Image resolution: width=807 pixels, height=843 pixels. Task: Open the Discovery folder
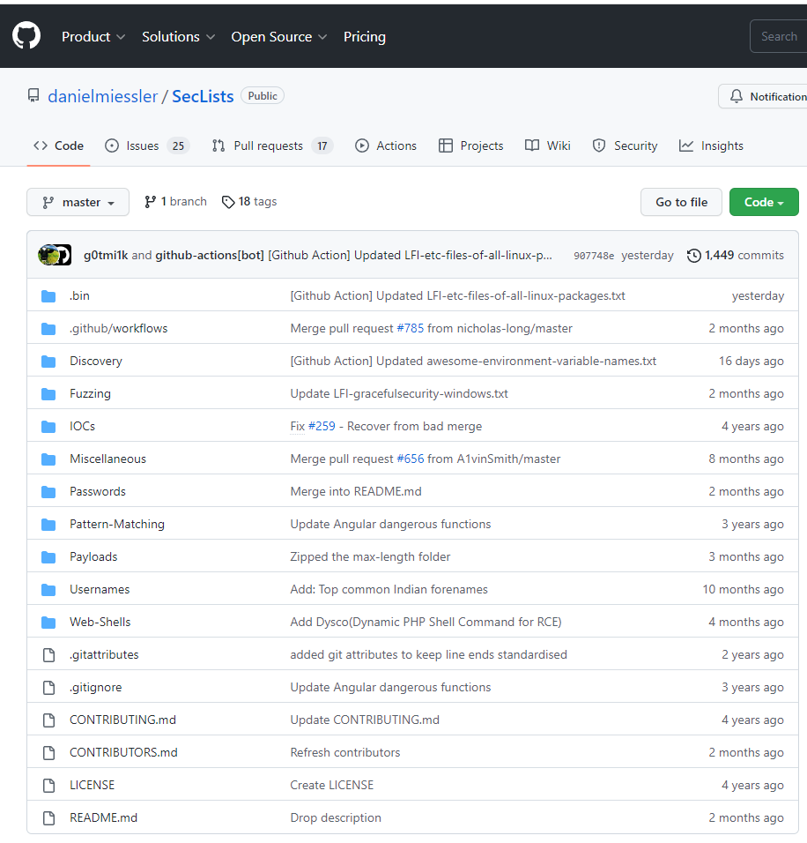tap(96, 362)
